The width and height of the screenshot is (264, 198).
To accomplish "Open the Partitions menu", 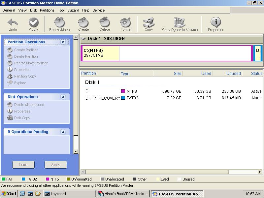I will (x=47, y=10).
